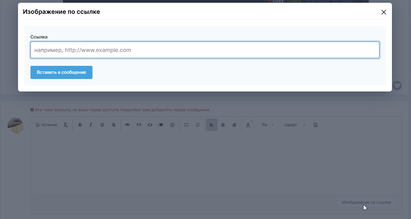Insert a bulleted list
Screen dimensions: 411x219
tap(186, 125)
